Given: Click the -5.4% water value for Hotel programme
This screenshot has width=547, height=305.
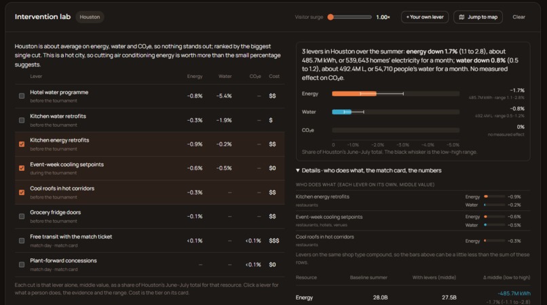Looking at the screenshot, I should tap(224, 96).
